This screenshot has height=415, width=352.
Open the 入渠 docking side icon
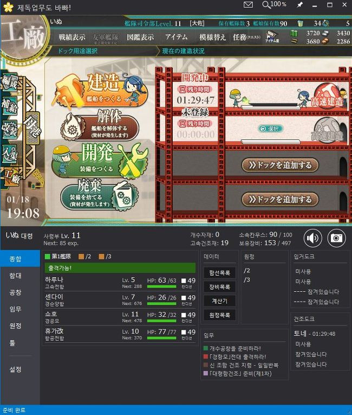click(10, 153)
